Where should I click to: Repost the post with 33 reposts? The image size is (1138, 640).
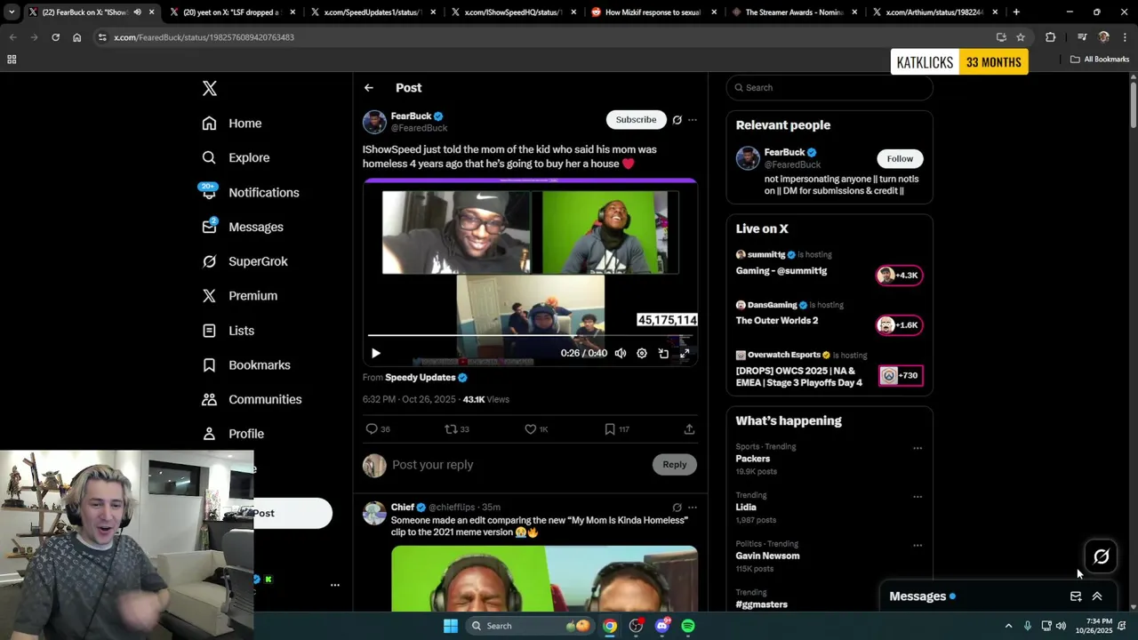pos(457,429)
